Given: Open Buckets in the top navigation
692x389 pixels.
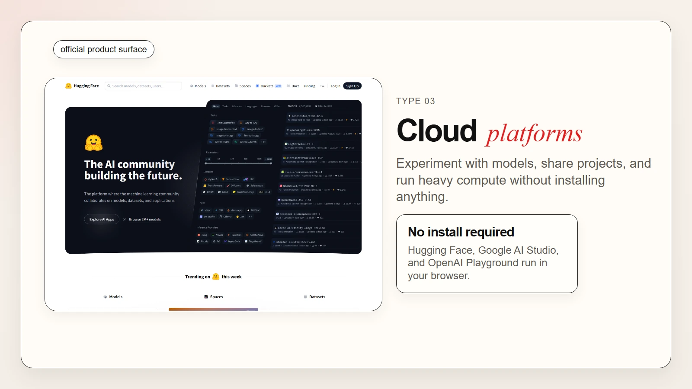Looking at the screenshot, I should click(x=268, y=86).
